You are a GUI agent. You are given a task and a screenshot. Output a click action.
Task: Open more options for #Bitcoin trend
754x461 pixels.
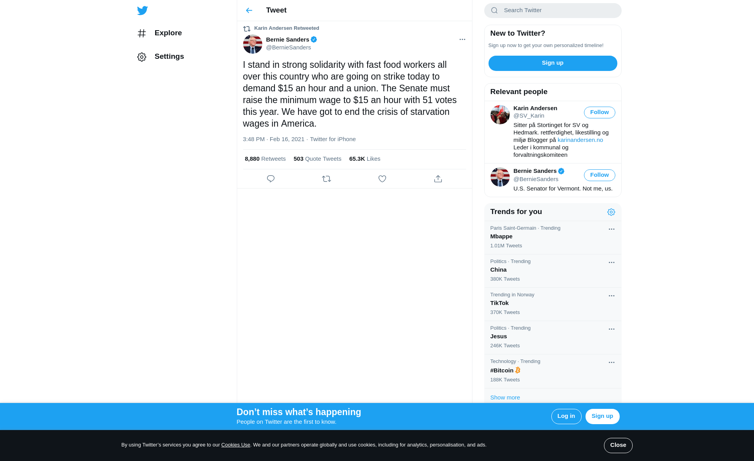(x=611, y=363)
